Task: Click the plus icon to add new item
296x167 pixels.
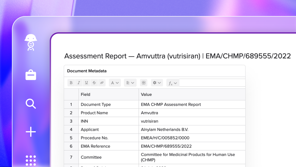Action: click(x=31, y=132)
